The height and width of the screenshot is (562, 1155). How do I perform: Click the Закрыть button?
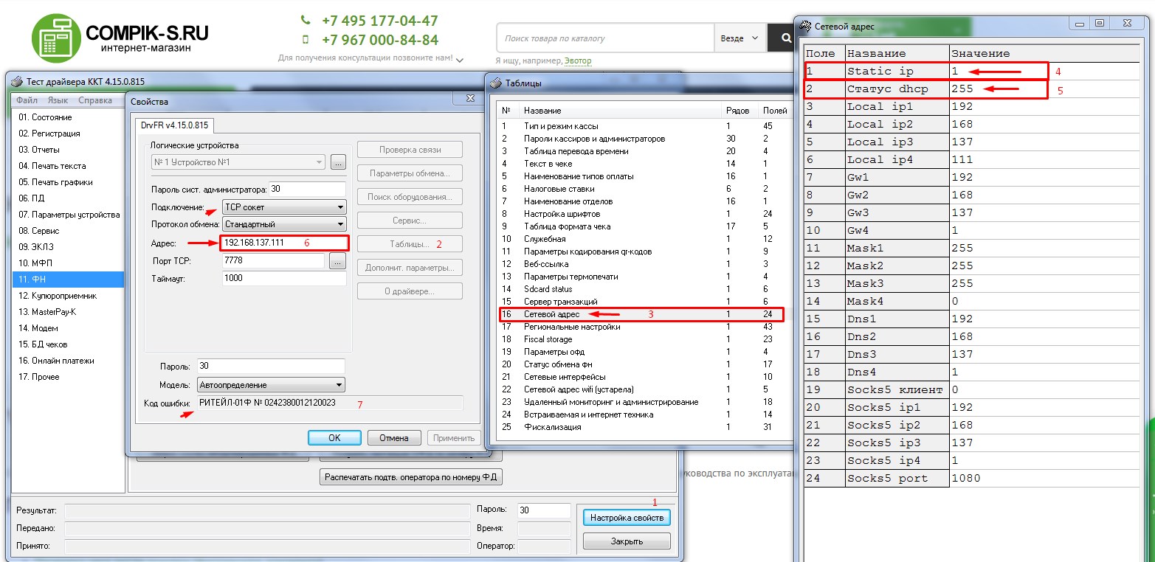click(627, 541)
